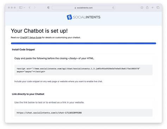Click the Install Code Snippet heading
Viewport: 167px width, 129px height.
coord(23,50)
